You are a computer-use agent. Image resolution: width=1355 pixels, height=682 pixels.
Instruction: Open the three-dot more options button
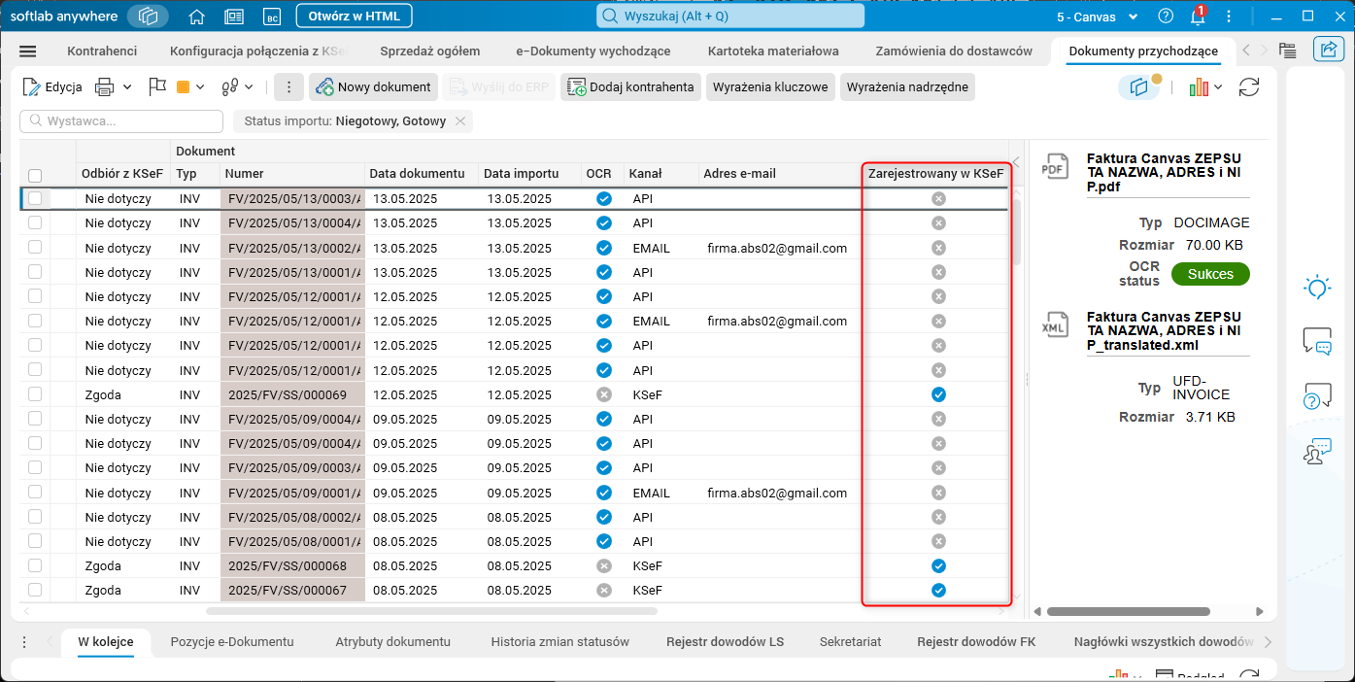pyautogui.click(x=288, y=87)
